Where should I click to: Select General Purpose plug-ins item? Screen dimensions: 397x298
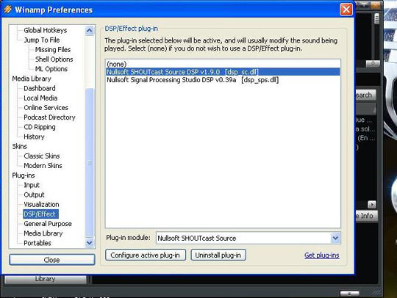click(x=48, y=224)
